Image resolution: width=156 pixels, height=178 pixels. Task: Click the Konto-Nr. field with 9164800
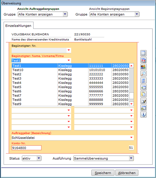pyautogui.click(x=26, y=148)
